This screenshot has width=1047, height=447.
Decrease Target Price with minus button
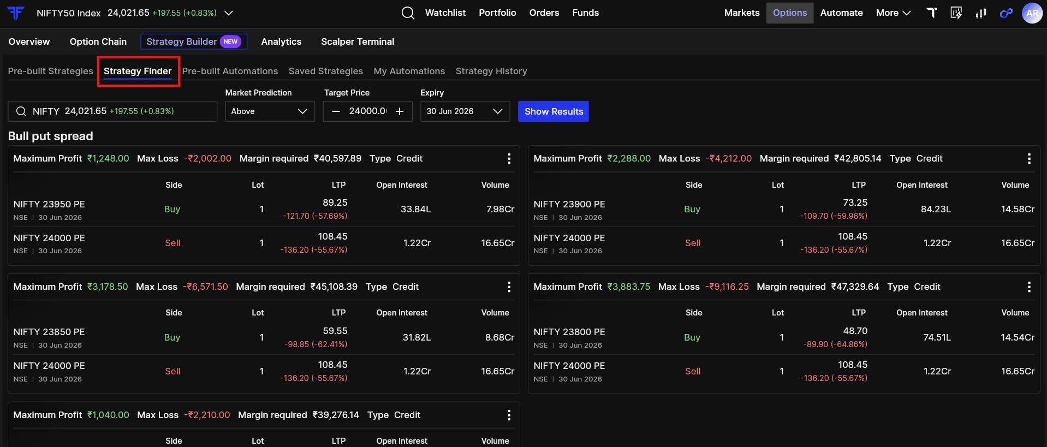(x=336, y=111)
